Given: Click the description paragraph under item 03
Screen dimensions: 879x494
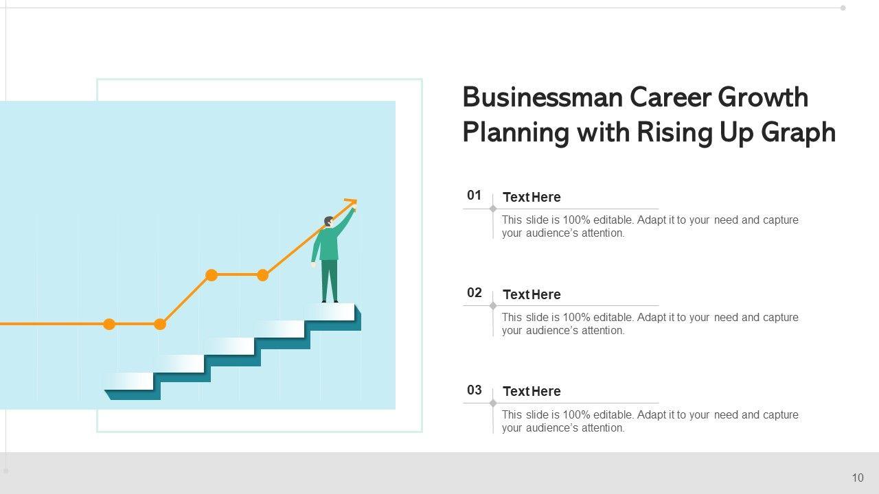Looking at the screenshot, I should [650, 421].
